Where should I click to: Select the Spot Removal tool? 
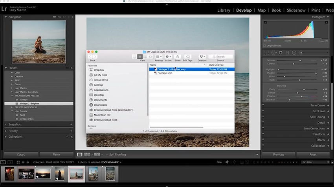click(274, 52)
